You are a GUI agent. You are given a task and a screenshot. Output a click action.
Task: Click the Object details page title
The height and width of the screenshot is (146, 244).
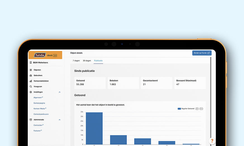(76, 53)
